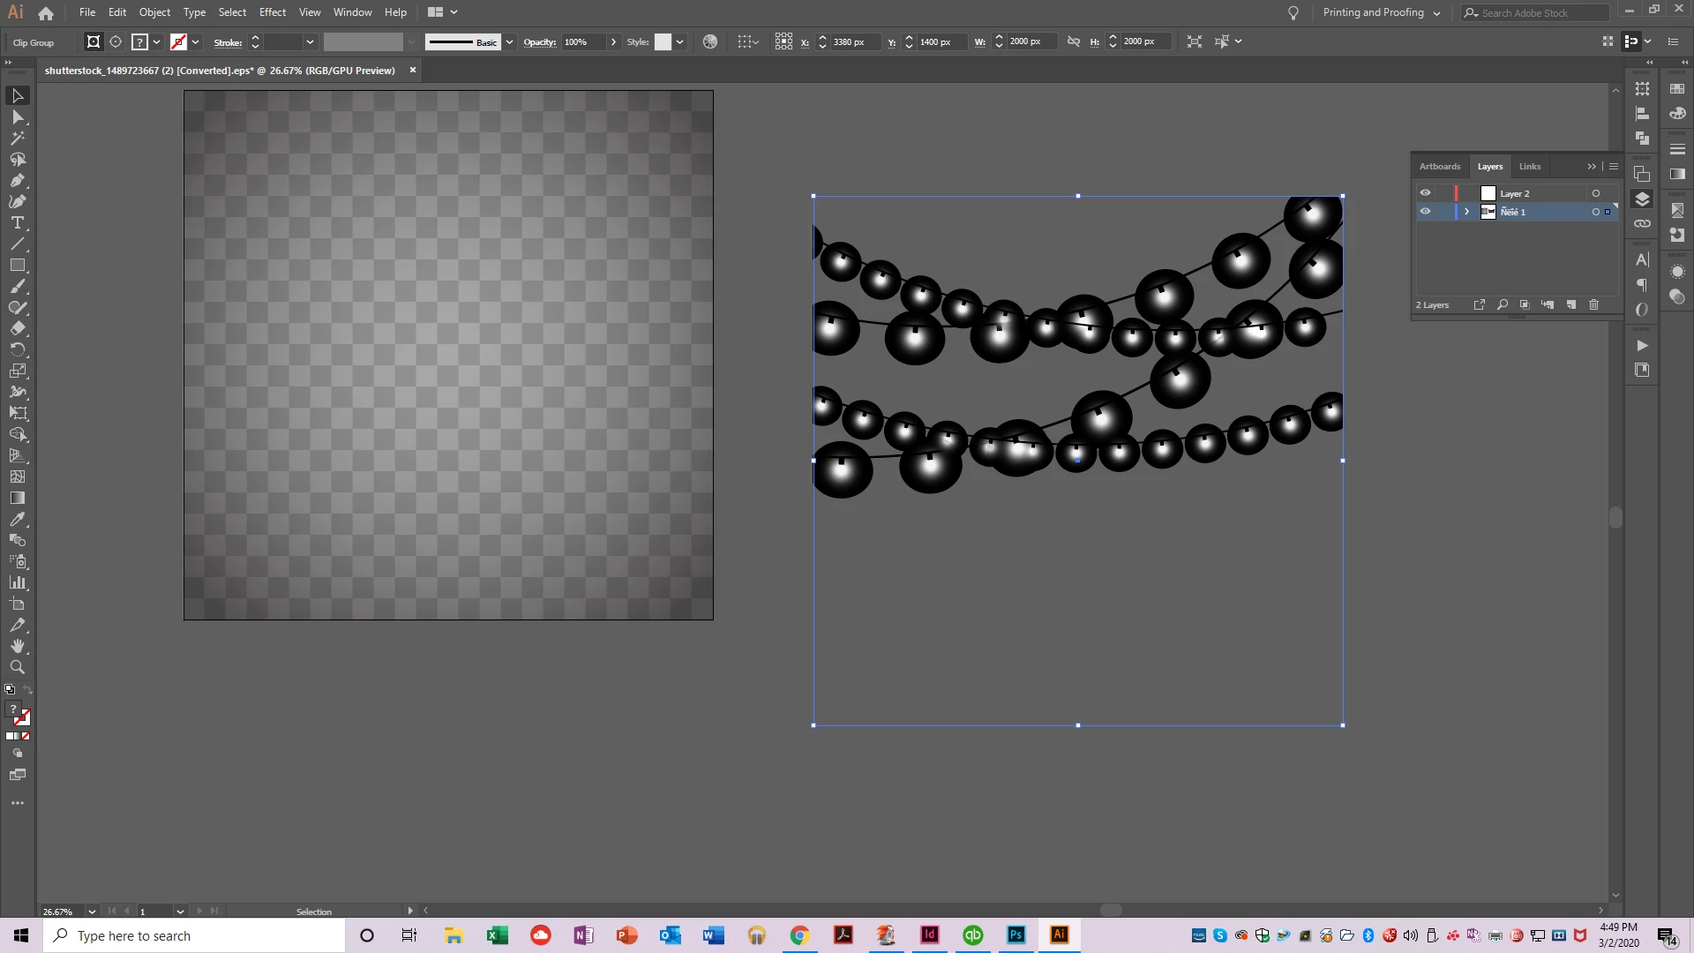Select the Type tool

[17, 223]
